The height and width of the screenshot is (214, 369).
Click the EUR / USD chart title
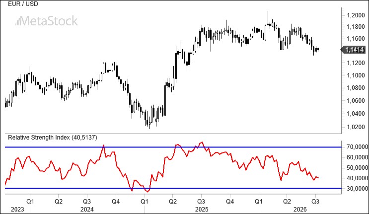tap(23, 4)
